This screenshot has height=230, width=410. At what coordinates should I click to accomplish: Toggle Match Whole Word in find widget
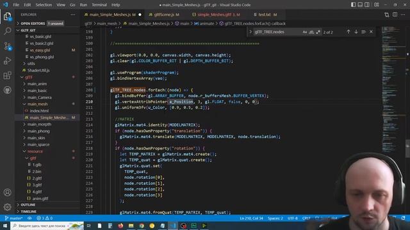[x=311, y=32]
